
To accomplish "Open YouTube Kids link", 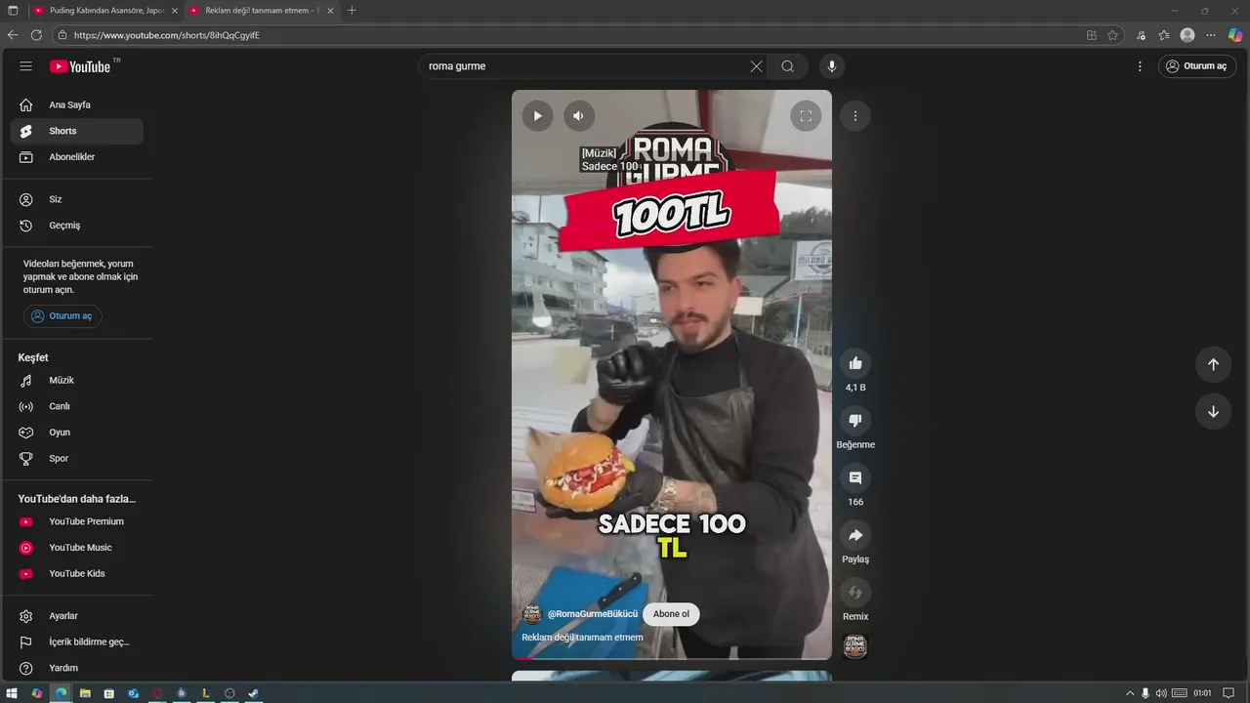I will click(77, 574).
